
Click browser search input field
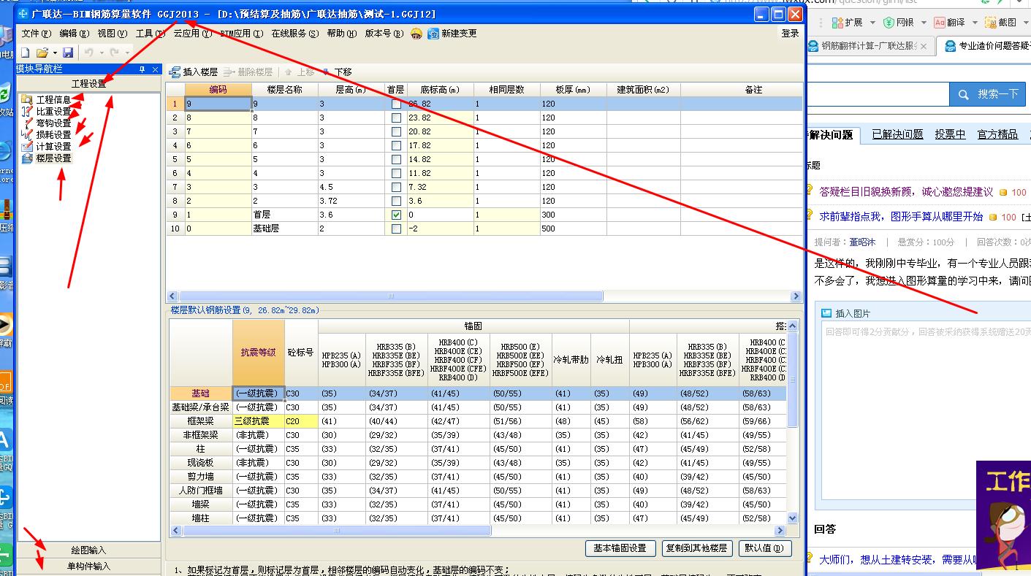(x=878, y=94)
